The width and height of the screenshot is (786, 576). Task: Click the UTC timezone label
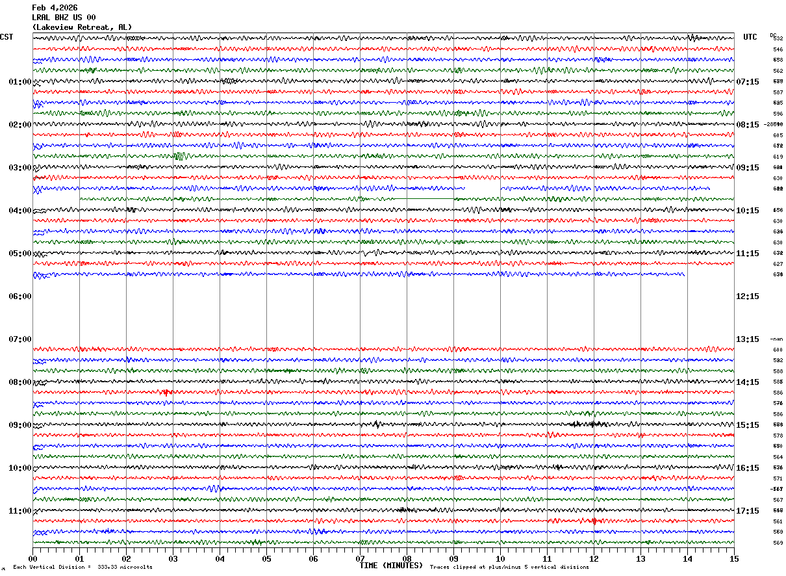click(x=750, y=37)
